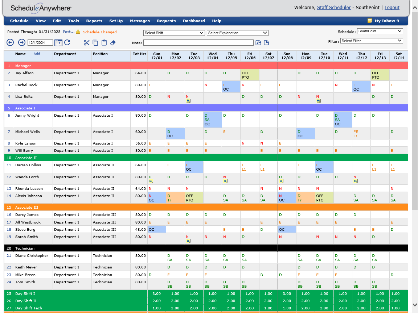Open the Reports menu

click(94, 21)
